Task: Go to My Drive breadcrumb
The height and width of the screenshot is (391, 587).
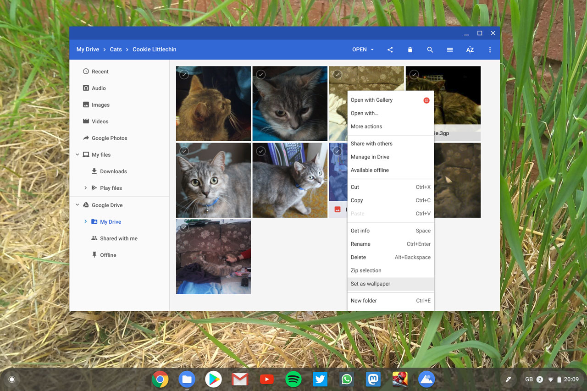Action: [88, 50]
